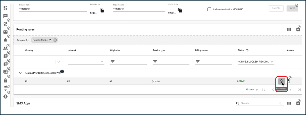Click the CANCEL button
Screen dimensions: 306x115
click(276, 8)
